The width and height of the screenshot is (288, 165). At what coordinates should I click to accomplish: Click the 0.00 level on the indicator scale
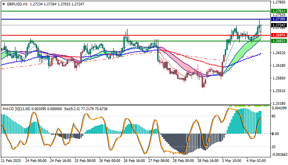(x=275, y=134)
